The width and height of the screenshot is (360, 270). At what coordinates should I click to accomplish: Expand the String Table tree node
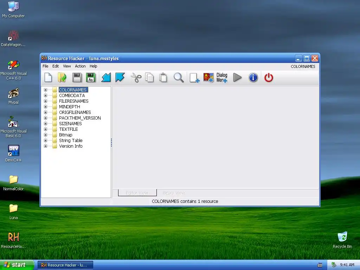point(45,141)
